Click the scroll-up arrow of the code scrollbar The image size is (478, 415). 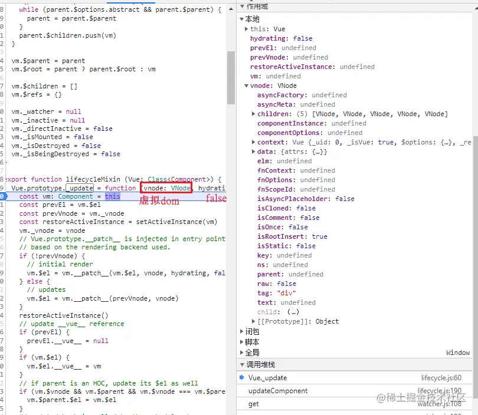[x=231, y=9]
